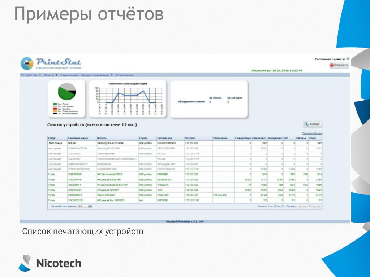The width and height of the screenshot is (370, 277).
Task: Click the Примеры отчётов slide title
Action: 89,14
